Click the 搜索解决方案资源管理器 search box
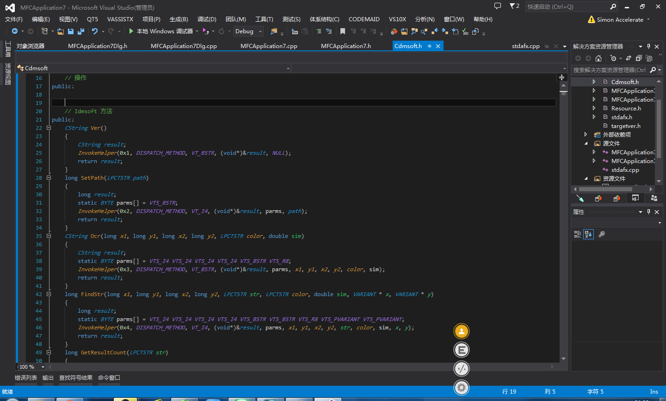 tap(610, 70)
